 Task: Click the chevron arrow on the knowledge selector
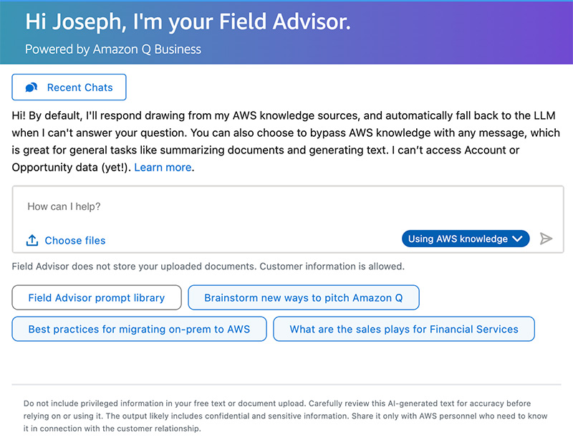tap(518, 239)
